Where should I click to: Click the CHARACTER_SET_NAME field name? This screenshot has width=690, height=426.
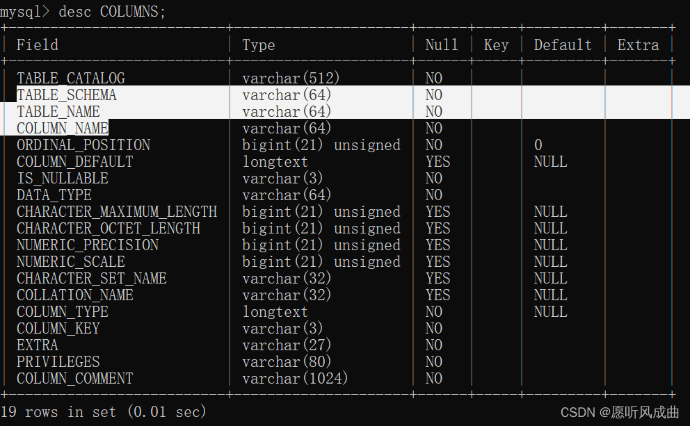pyautogui.click(x=92, y=278)
